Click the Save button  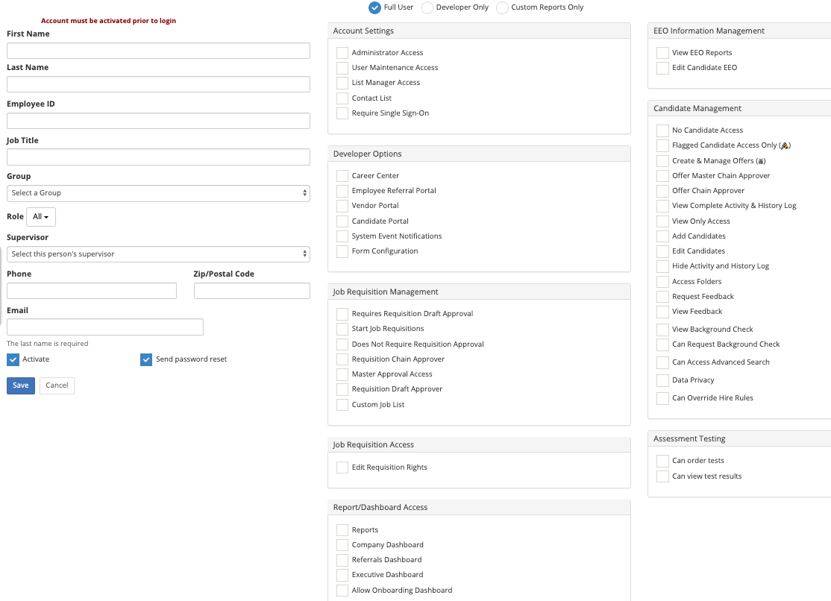pyautogui.click(x=20, y=386)
